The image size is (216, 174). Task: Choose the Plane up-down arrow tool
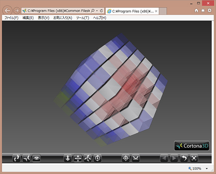coord(68,158)
